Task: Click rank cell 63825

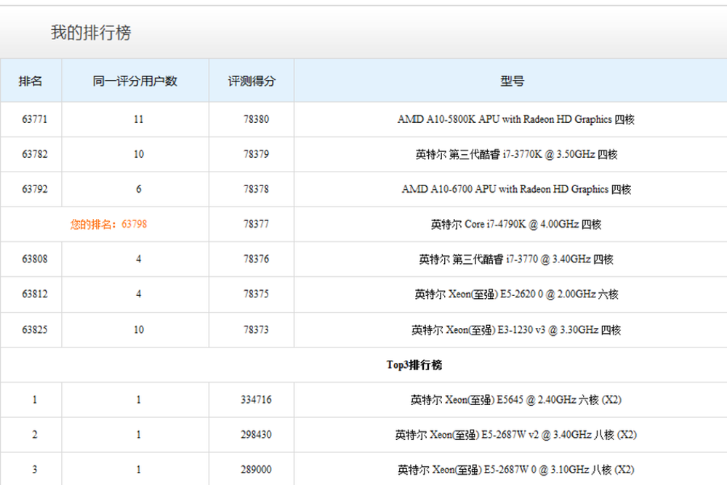Action: coord(35,329)
